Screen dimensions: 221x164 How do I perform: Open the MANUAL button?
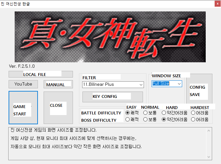pos(58,84)
